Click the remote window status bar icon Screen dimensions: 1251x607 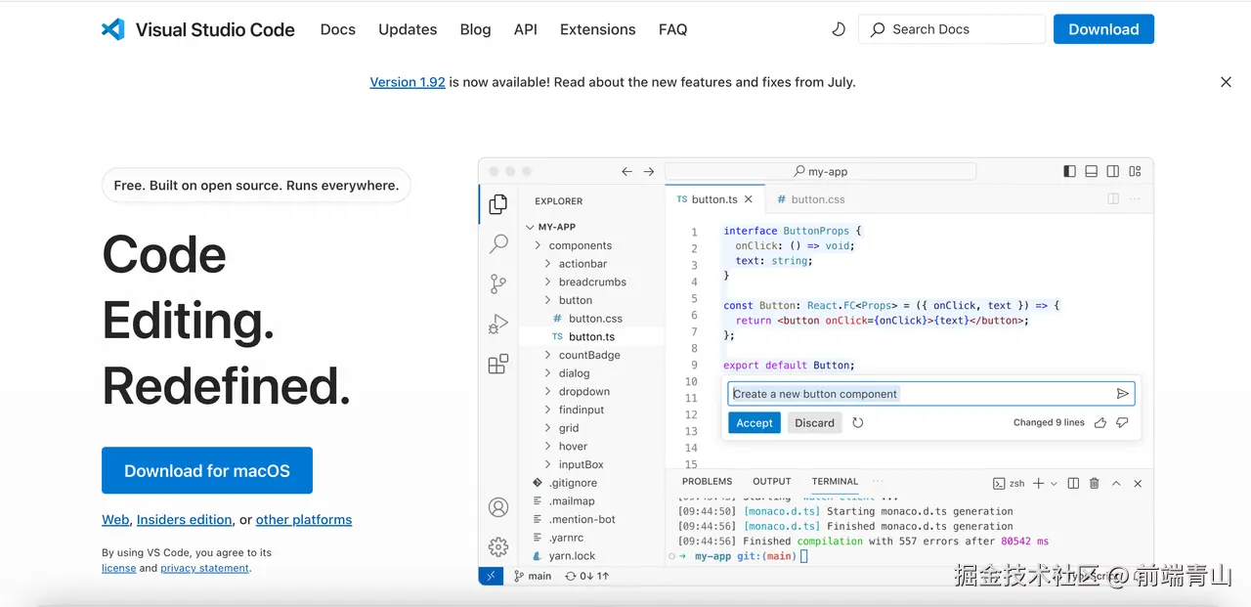[x=491, y=576]
